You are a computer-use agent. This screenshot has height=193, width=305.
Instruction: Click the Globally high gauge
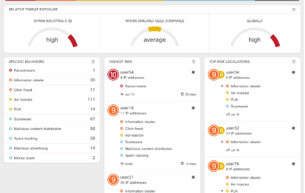coord(255,37)
